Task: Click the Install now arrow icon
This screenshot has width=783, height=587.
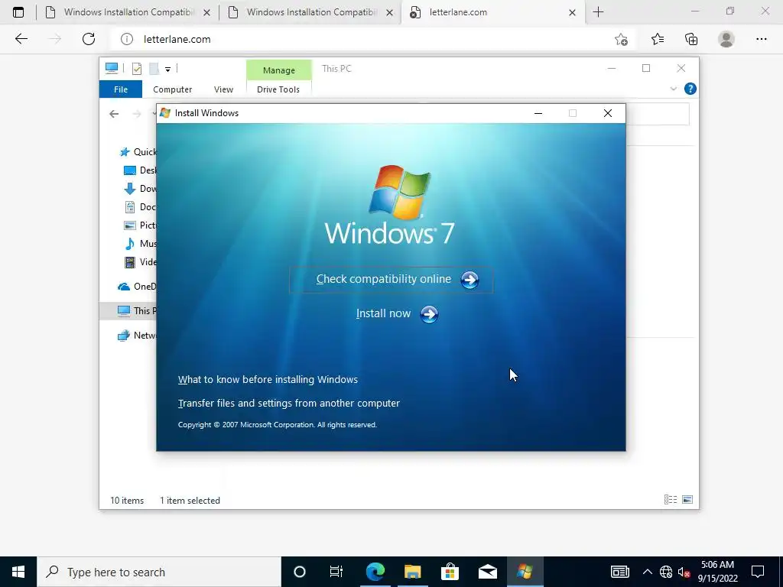Action: (x=429, y=314)
